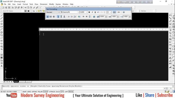175x98 pixels.
Task: Select the Circle draw tool
Action: (2, 32)
